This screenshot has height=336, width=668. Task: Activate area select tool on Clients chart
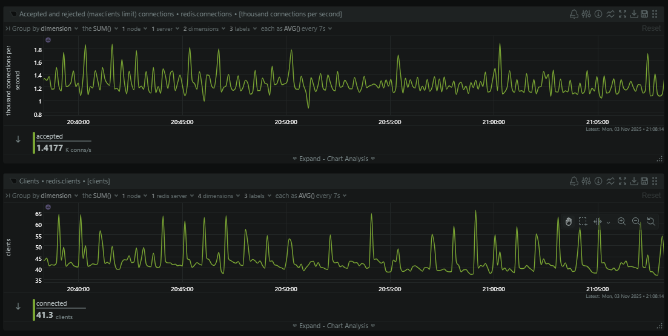coord(583,222)
